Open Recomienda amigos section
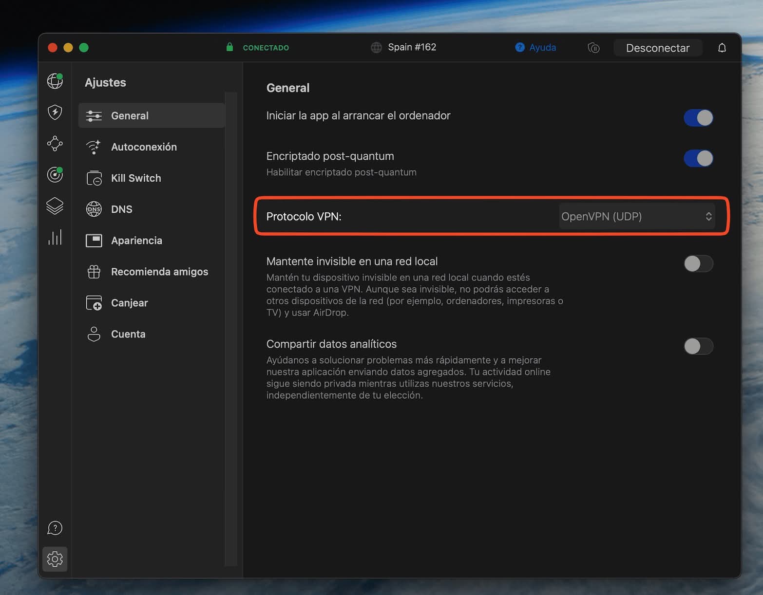This screenshot has height=595, width=763. [x=152, y=272]
